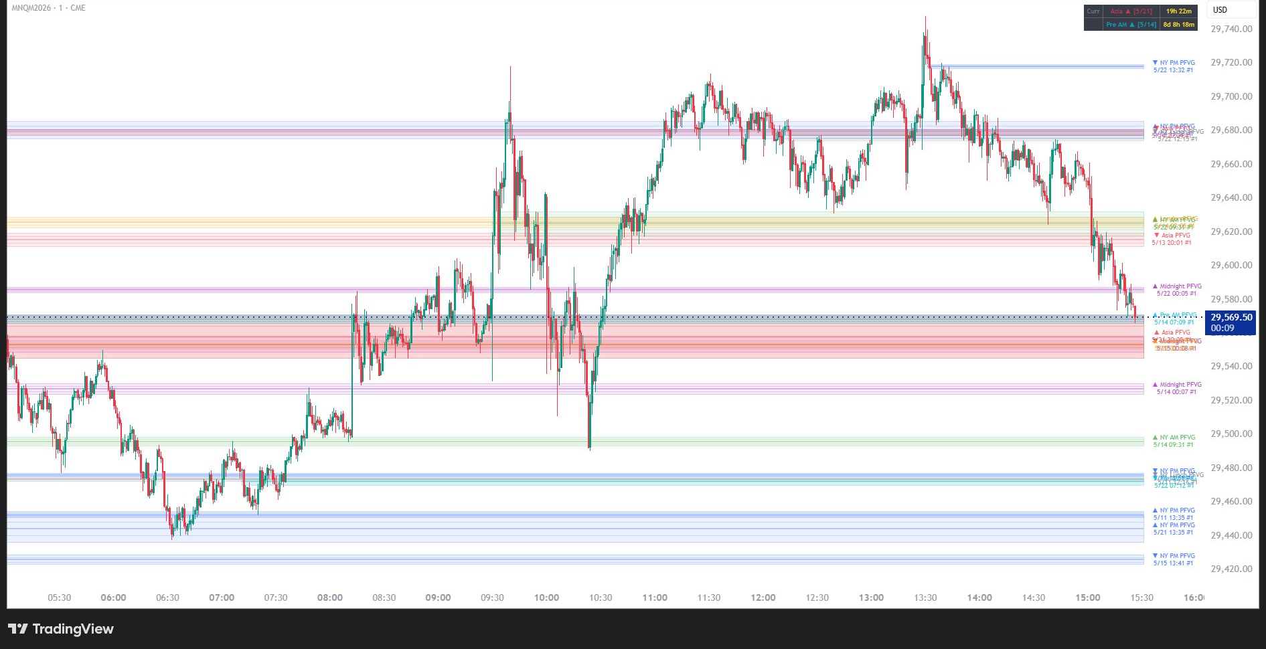Click the Curr header cell in table
1266x649 pixels.
(1093, 11)
